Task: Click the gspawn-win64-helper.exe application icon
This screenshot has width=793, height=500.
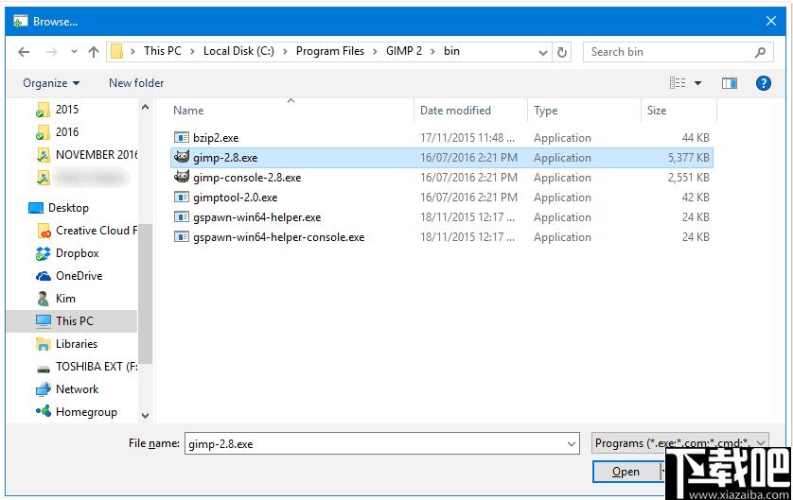Action: coord(182,216)
